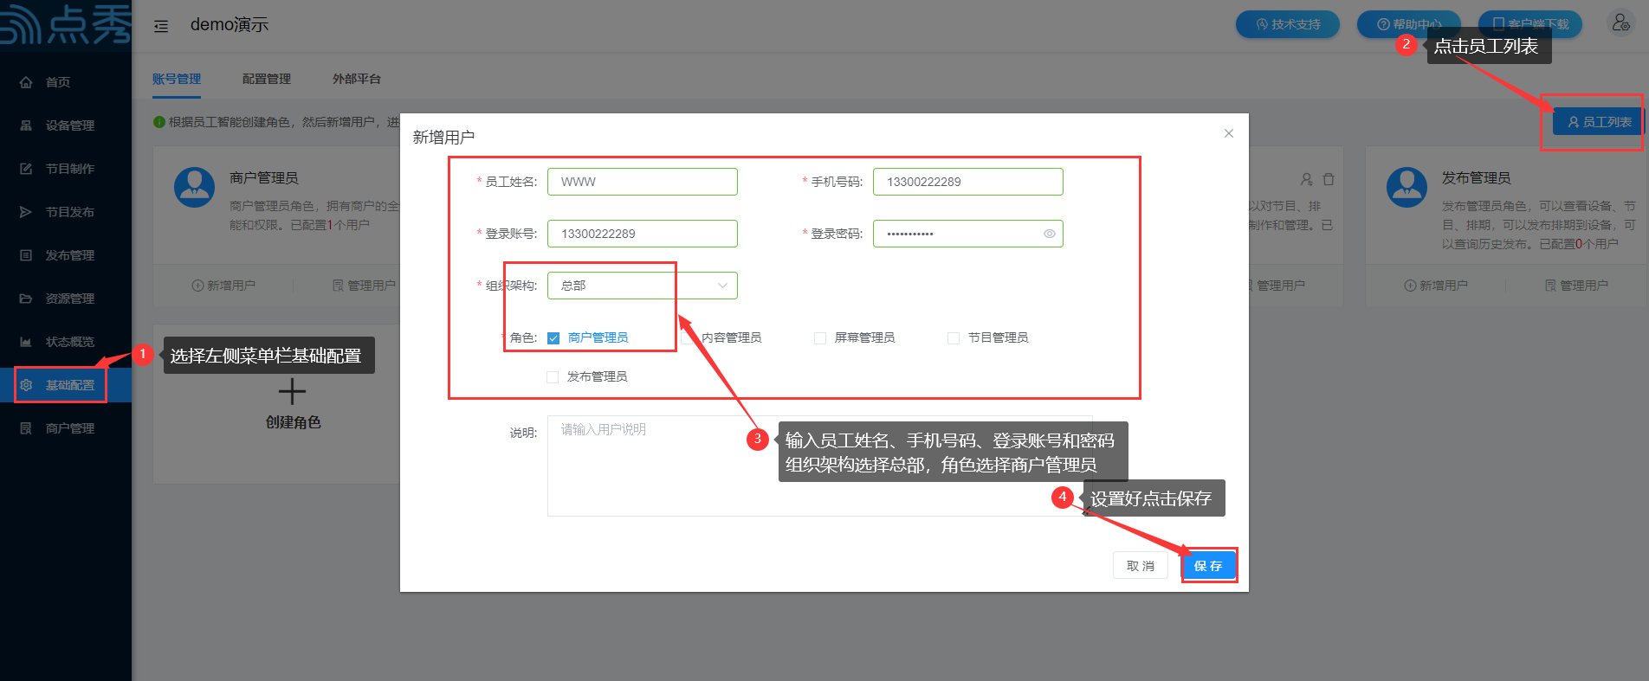Check the 节目管理员 role checkbox
The height and width of the screenshot is (681, 1649).
(x=954, y=338)
